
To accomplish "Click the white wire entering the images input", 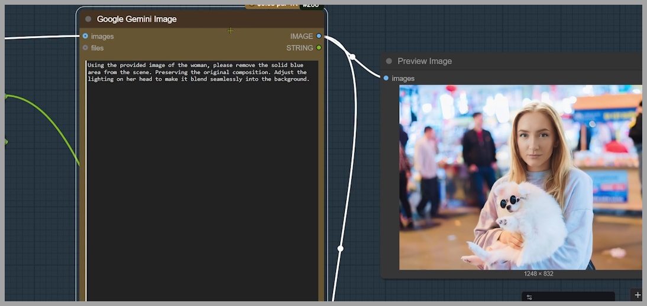I will point(41,38).
